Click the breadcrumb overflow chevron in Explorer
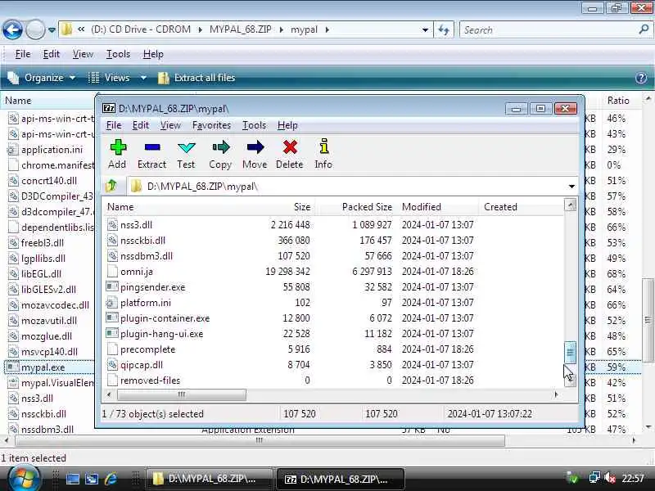This screenshot has height=491, width=655. point(81,29)
